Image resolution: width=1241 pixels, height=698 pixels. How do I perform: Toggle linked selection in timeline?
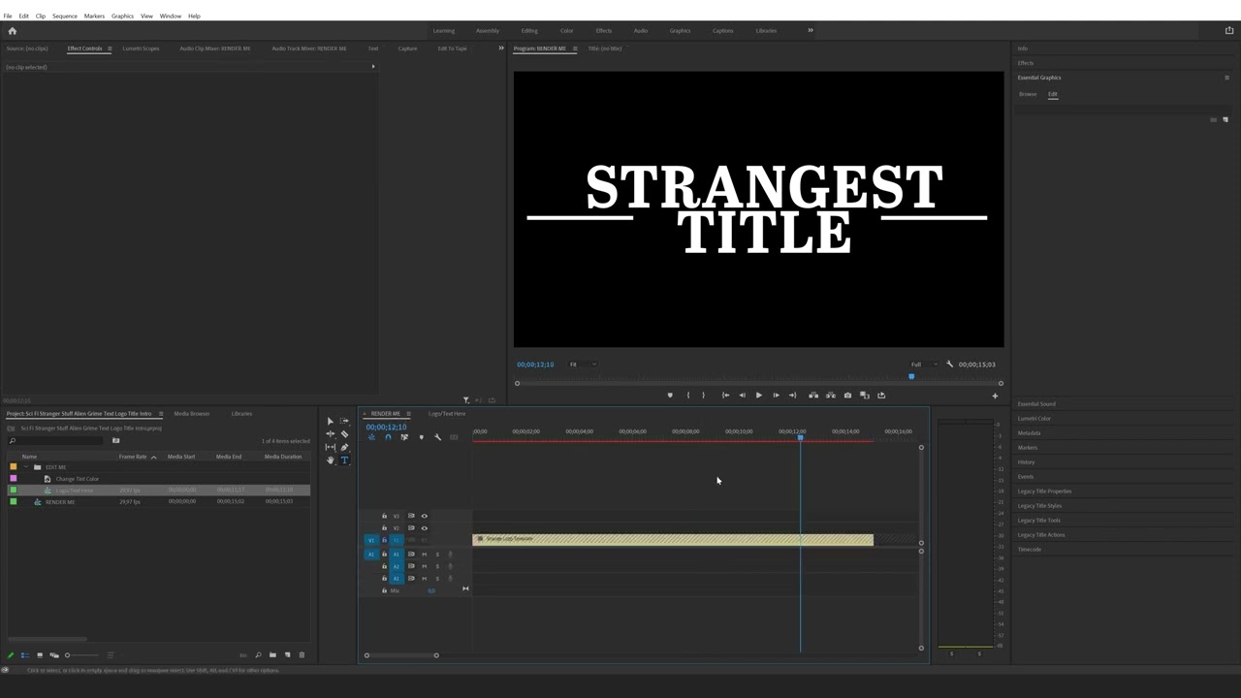pyautogui.click(x=404, y=437)
